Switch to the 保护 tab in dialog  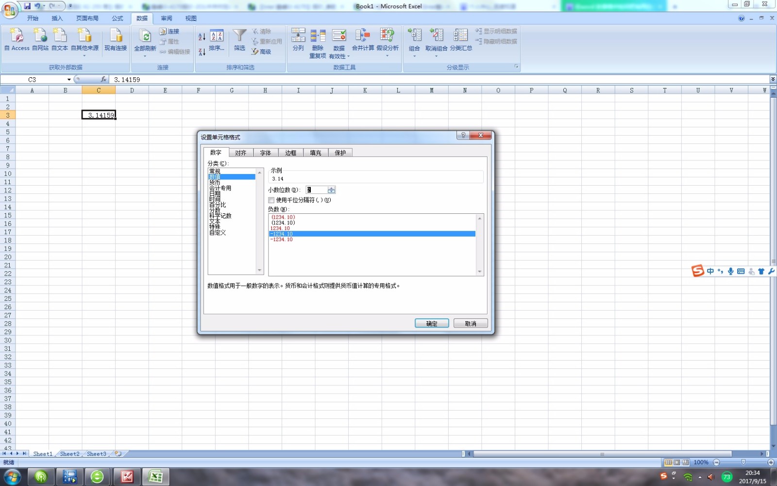(x=340, y=153)
